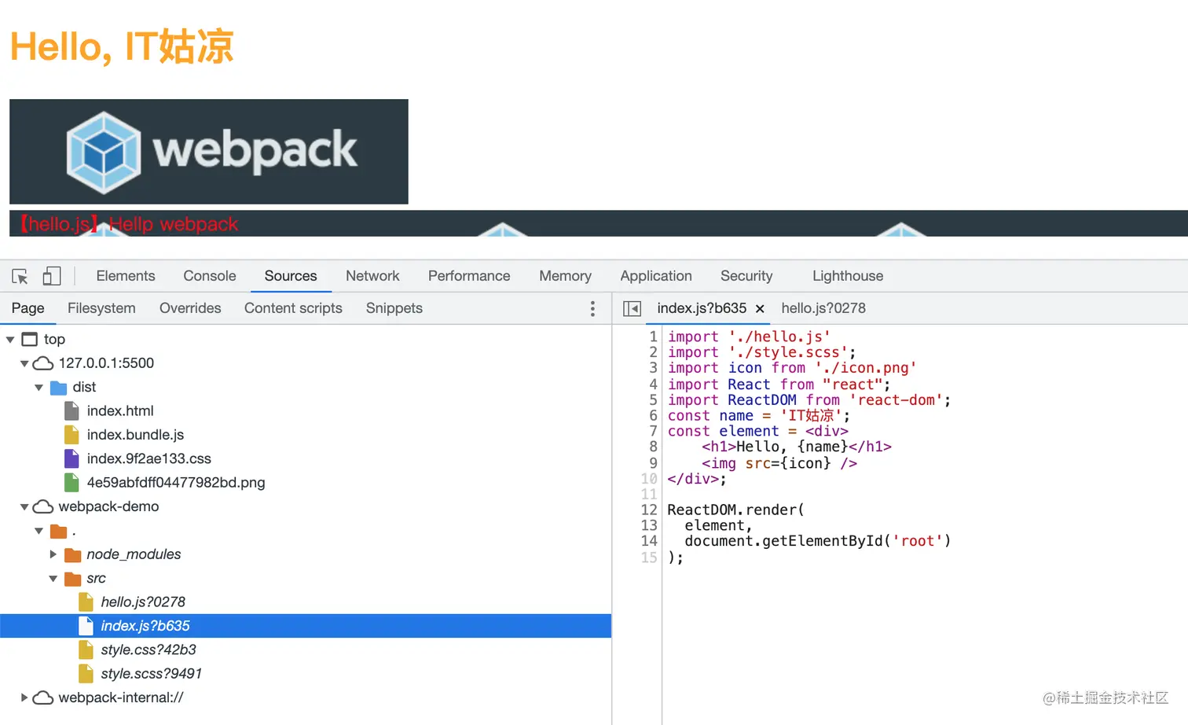This screenshot has width=1188, height=725.
Task: Click the hello.js?0278 file icon in tree
Action: point(86,602)
